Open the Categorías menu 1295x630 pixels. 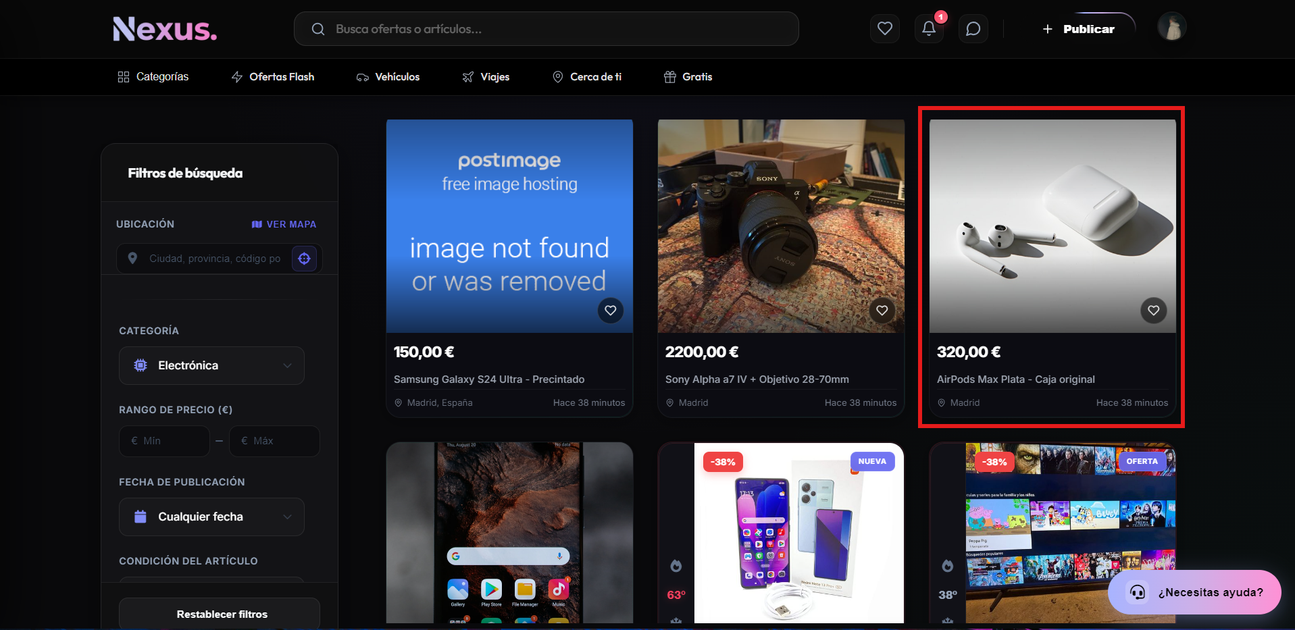click(x=153, y=77)
